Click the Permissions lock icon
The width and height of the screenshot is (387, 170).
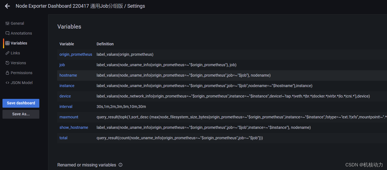click(7, 73)
